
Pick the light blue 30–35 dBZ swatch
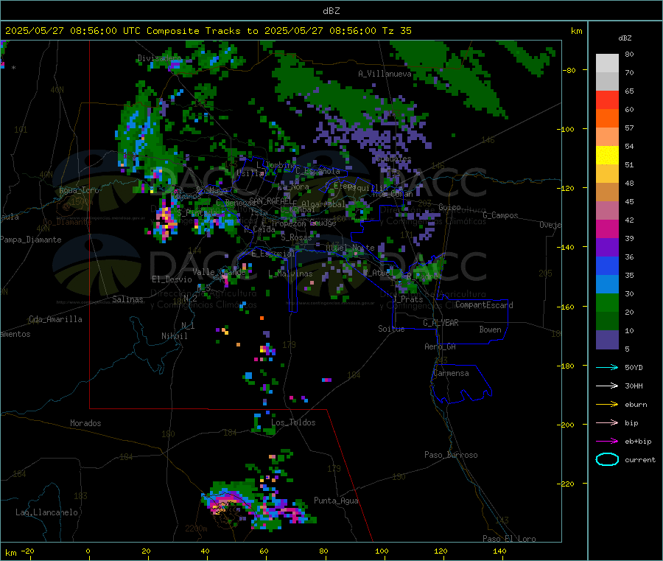coord(607,285)
